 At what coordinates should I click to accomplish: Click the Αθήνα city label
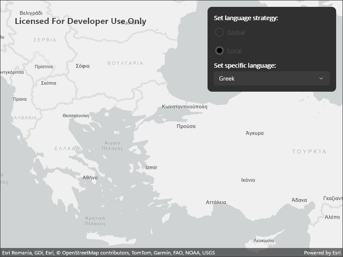(90, 178)
